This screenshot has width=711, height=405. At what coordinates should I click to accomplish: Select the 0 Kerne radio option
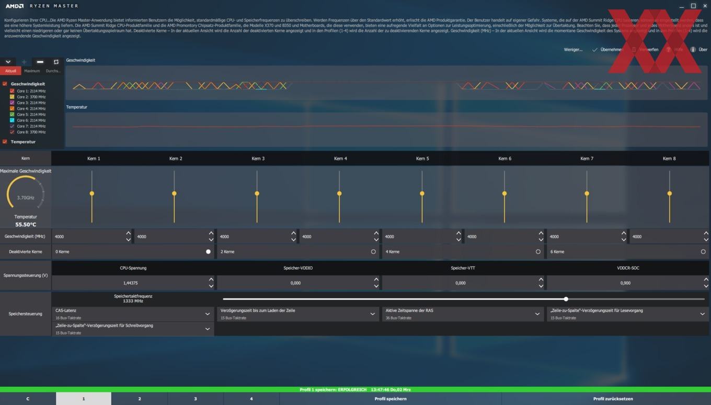pyautogui.click(x=208, y=251)
